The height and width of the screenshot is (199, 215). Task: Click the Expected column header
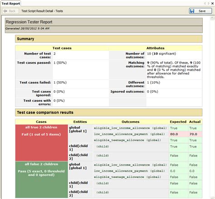click(178, 122)
